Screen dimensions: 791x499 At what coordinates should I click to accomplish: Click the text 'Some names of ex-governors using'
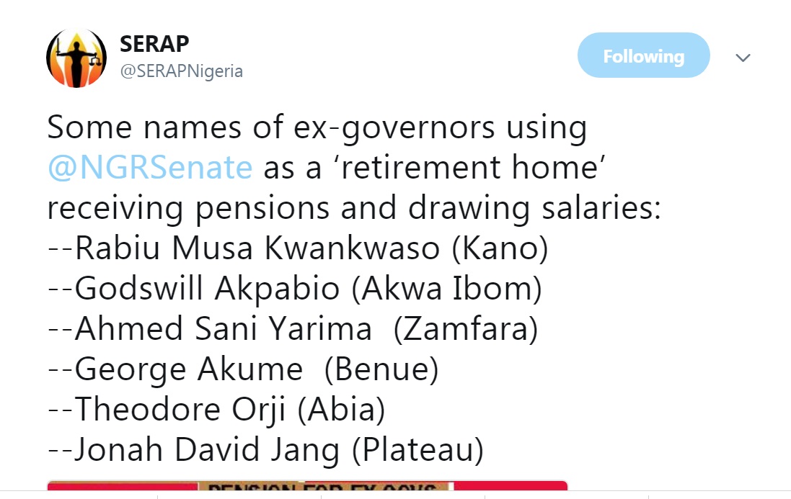coord(317,128)
